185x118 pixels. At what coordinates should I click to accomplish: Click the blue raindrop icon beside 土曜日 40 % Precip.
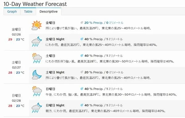pyautogui.click(x=82, y=55)
